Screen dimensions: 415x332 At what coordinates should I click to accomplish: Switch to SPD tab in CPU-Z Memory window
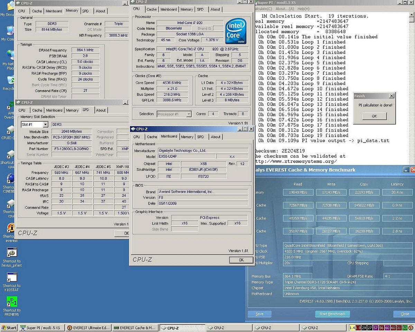tap(85, 11)
